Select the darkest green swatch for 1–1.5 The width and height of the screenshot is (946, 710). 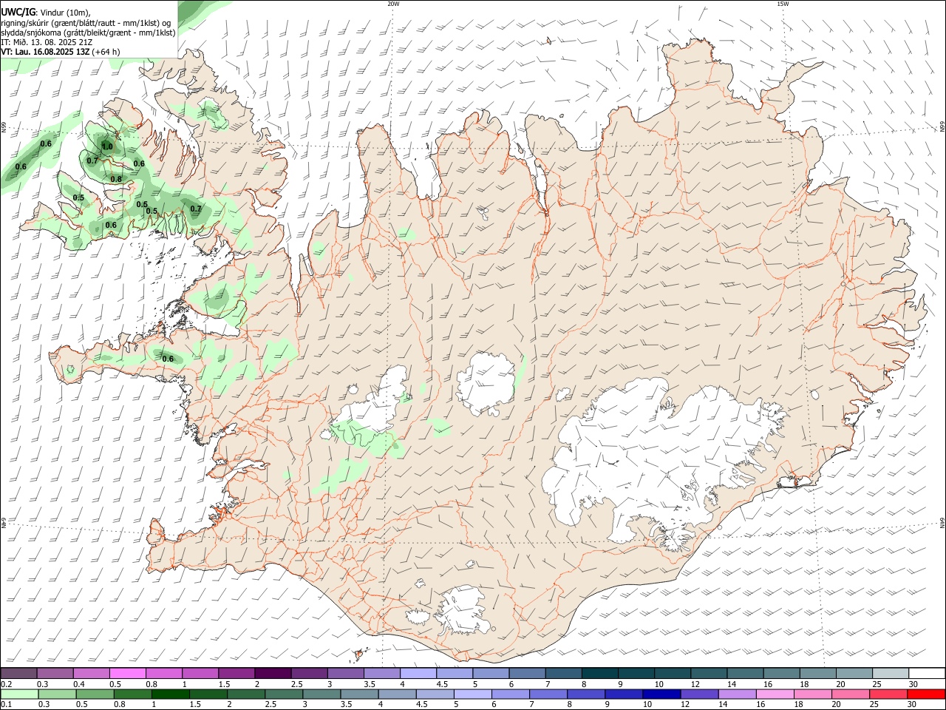pyautogui.click(x=170, y=694)
